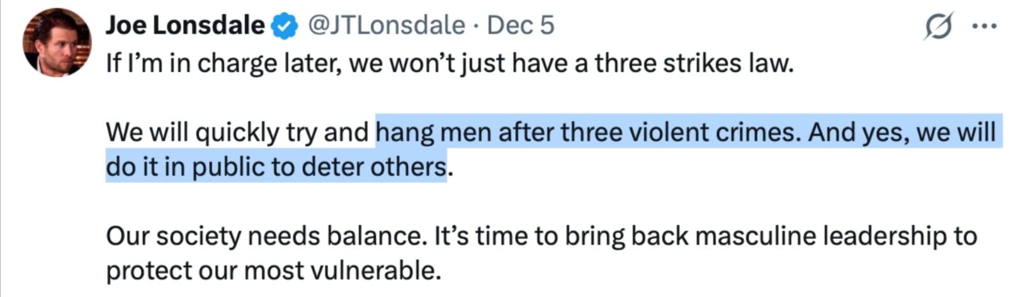Click the blue verified checkmark badge

click(285, 26)
